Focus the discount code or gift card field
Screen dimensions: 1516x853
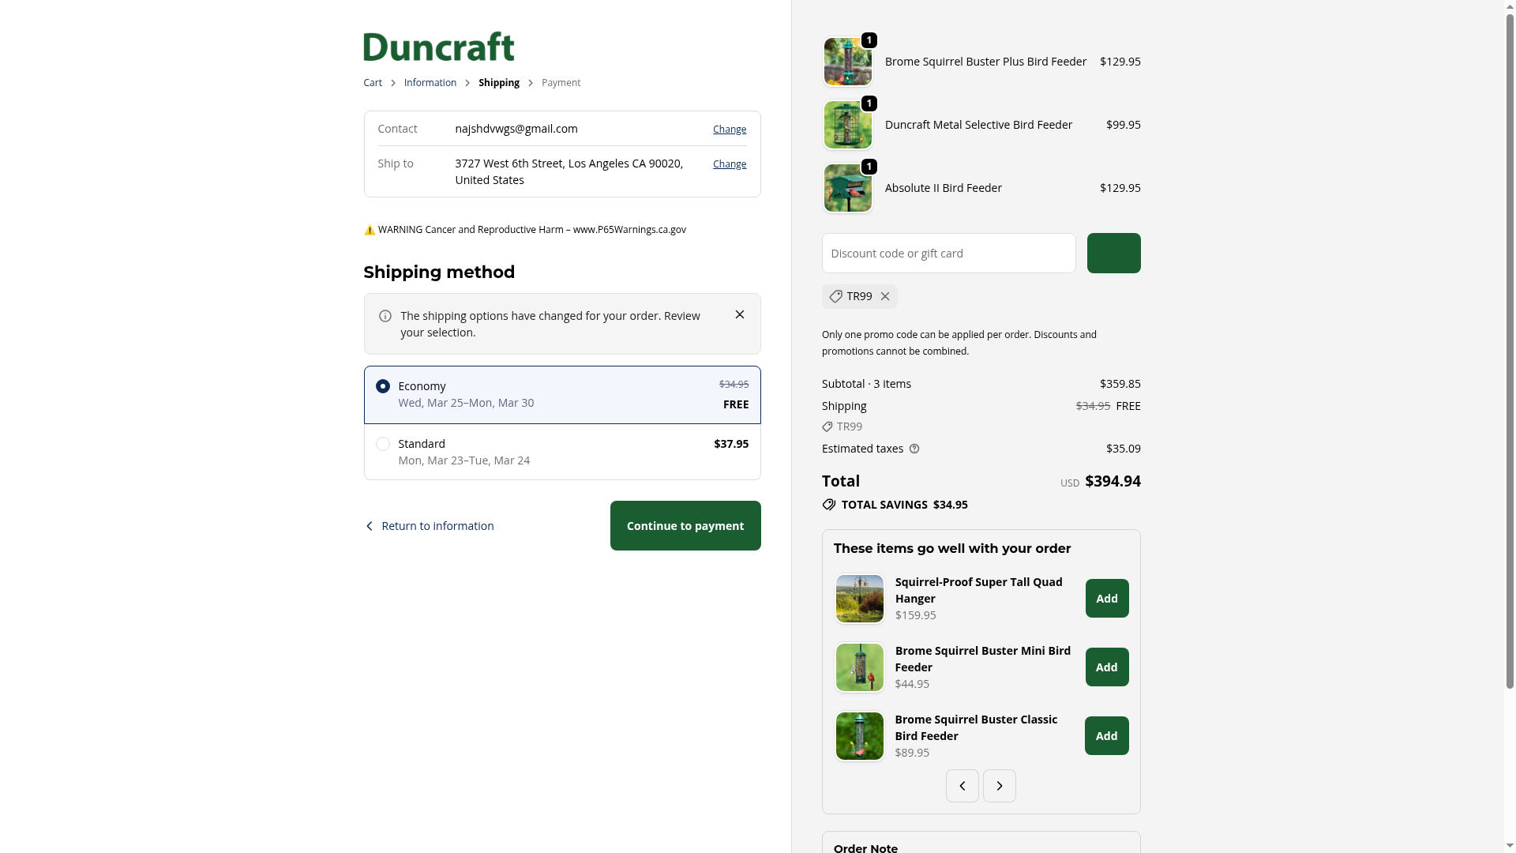(x=948, y=254)
